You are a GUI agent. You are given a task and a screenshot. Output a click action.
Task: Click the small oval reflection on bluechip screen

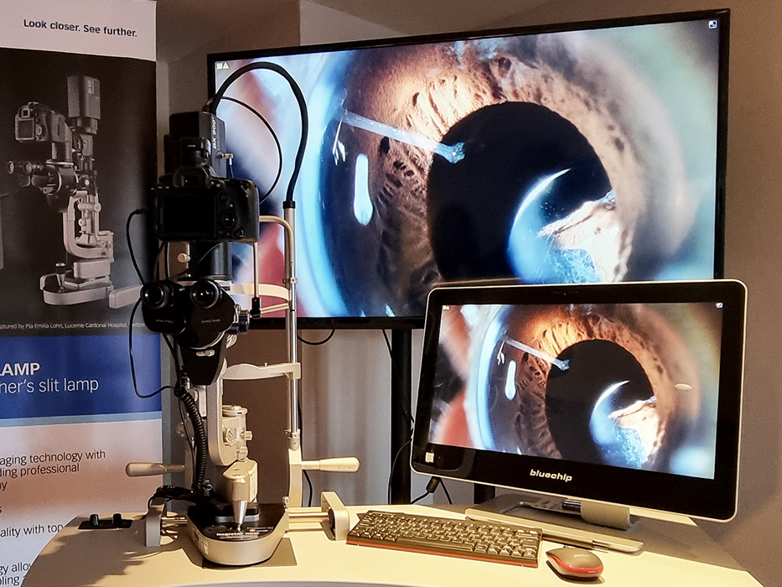(x=683, y=387)
